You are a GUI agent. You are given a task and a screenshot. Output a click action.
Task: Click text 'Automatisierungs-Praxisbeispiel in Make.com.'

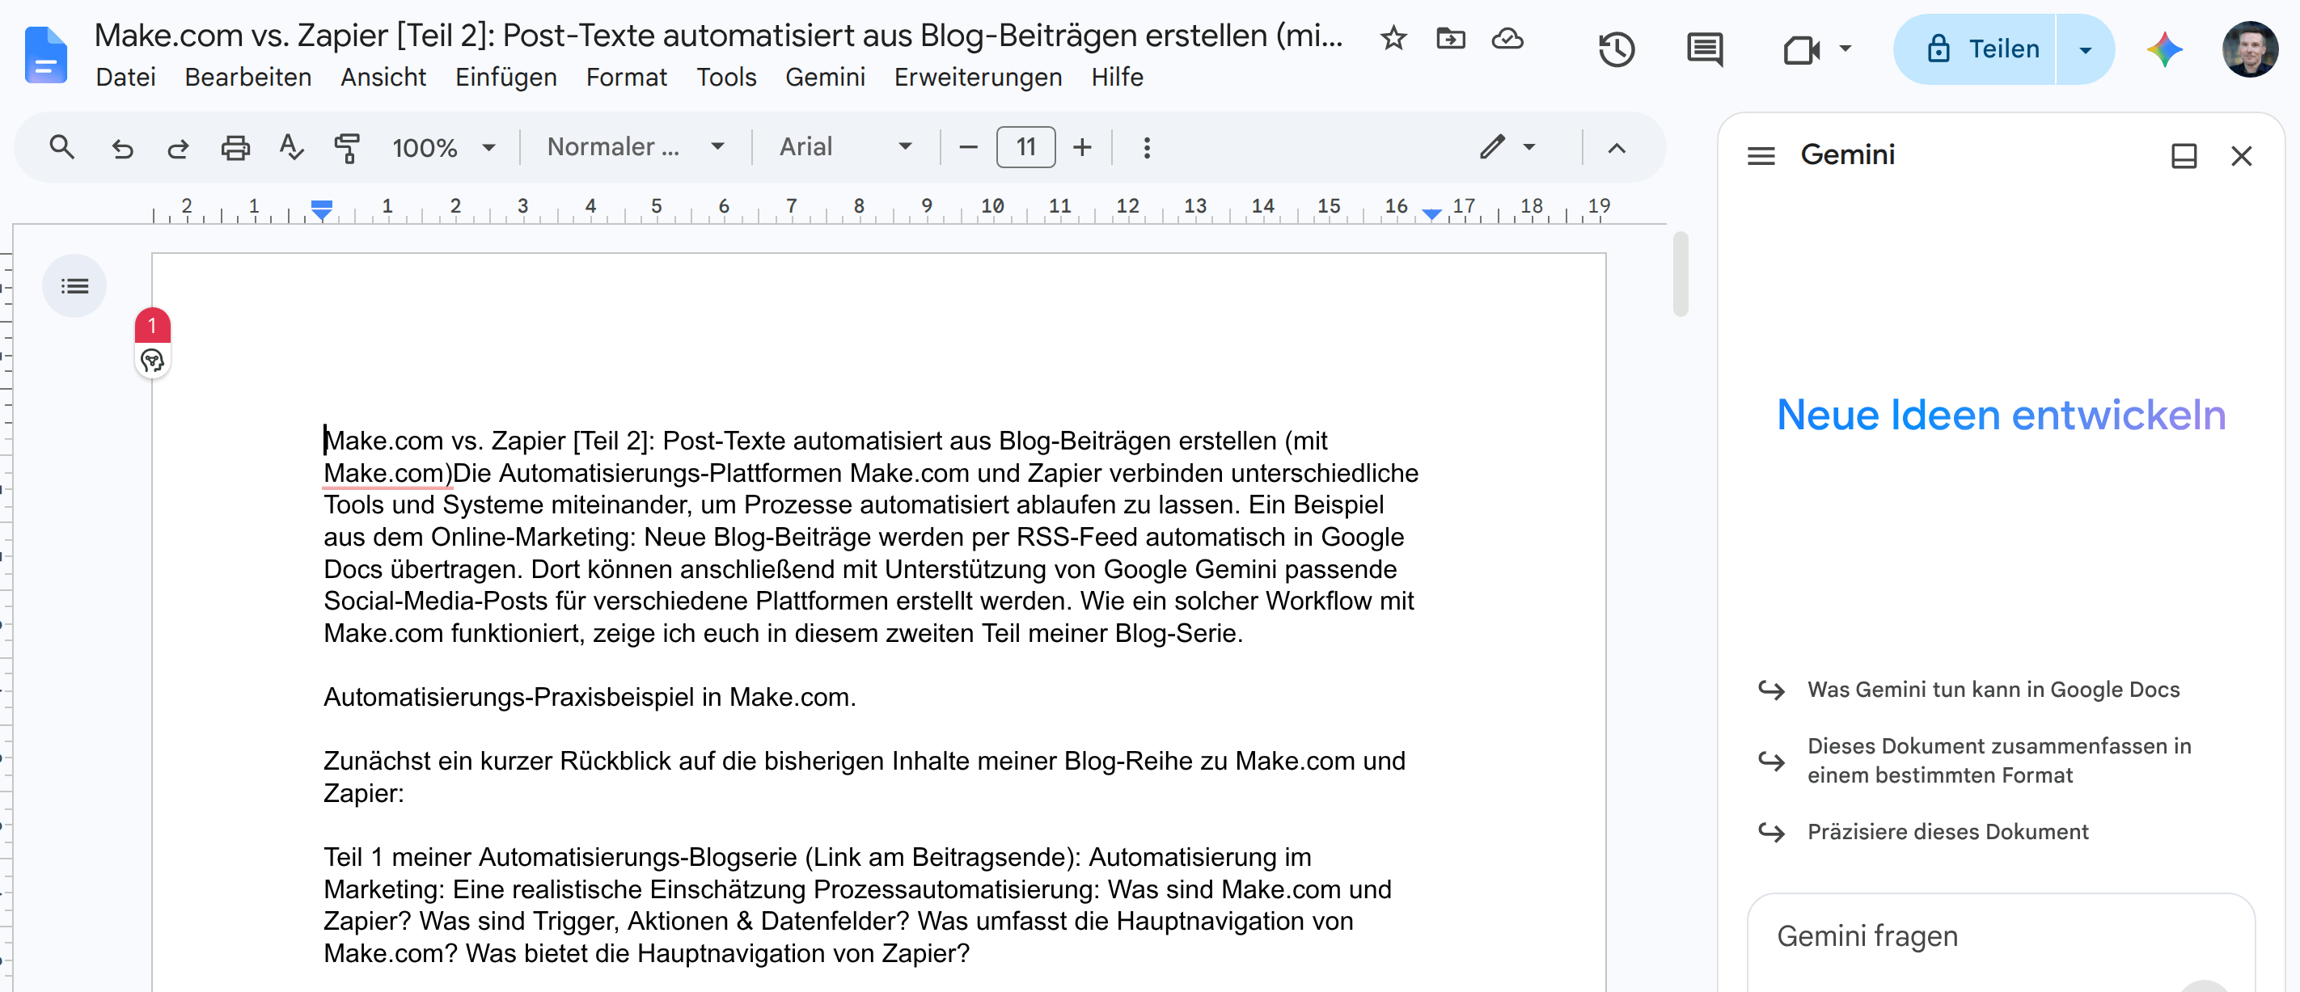[590, 698]
